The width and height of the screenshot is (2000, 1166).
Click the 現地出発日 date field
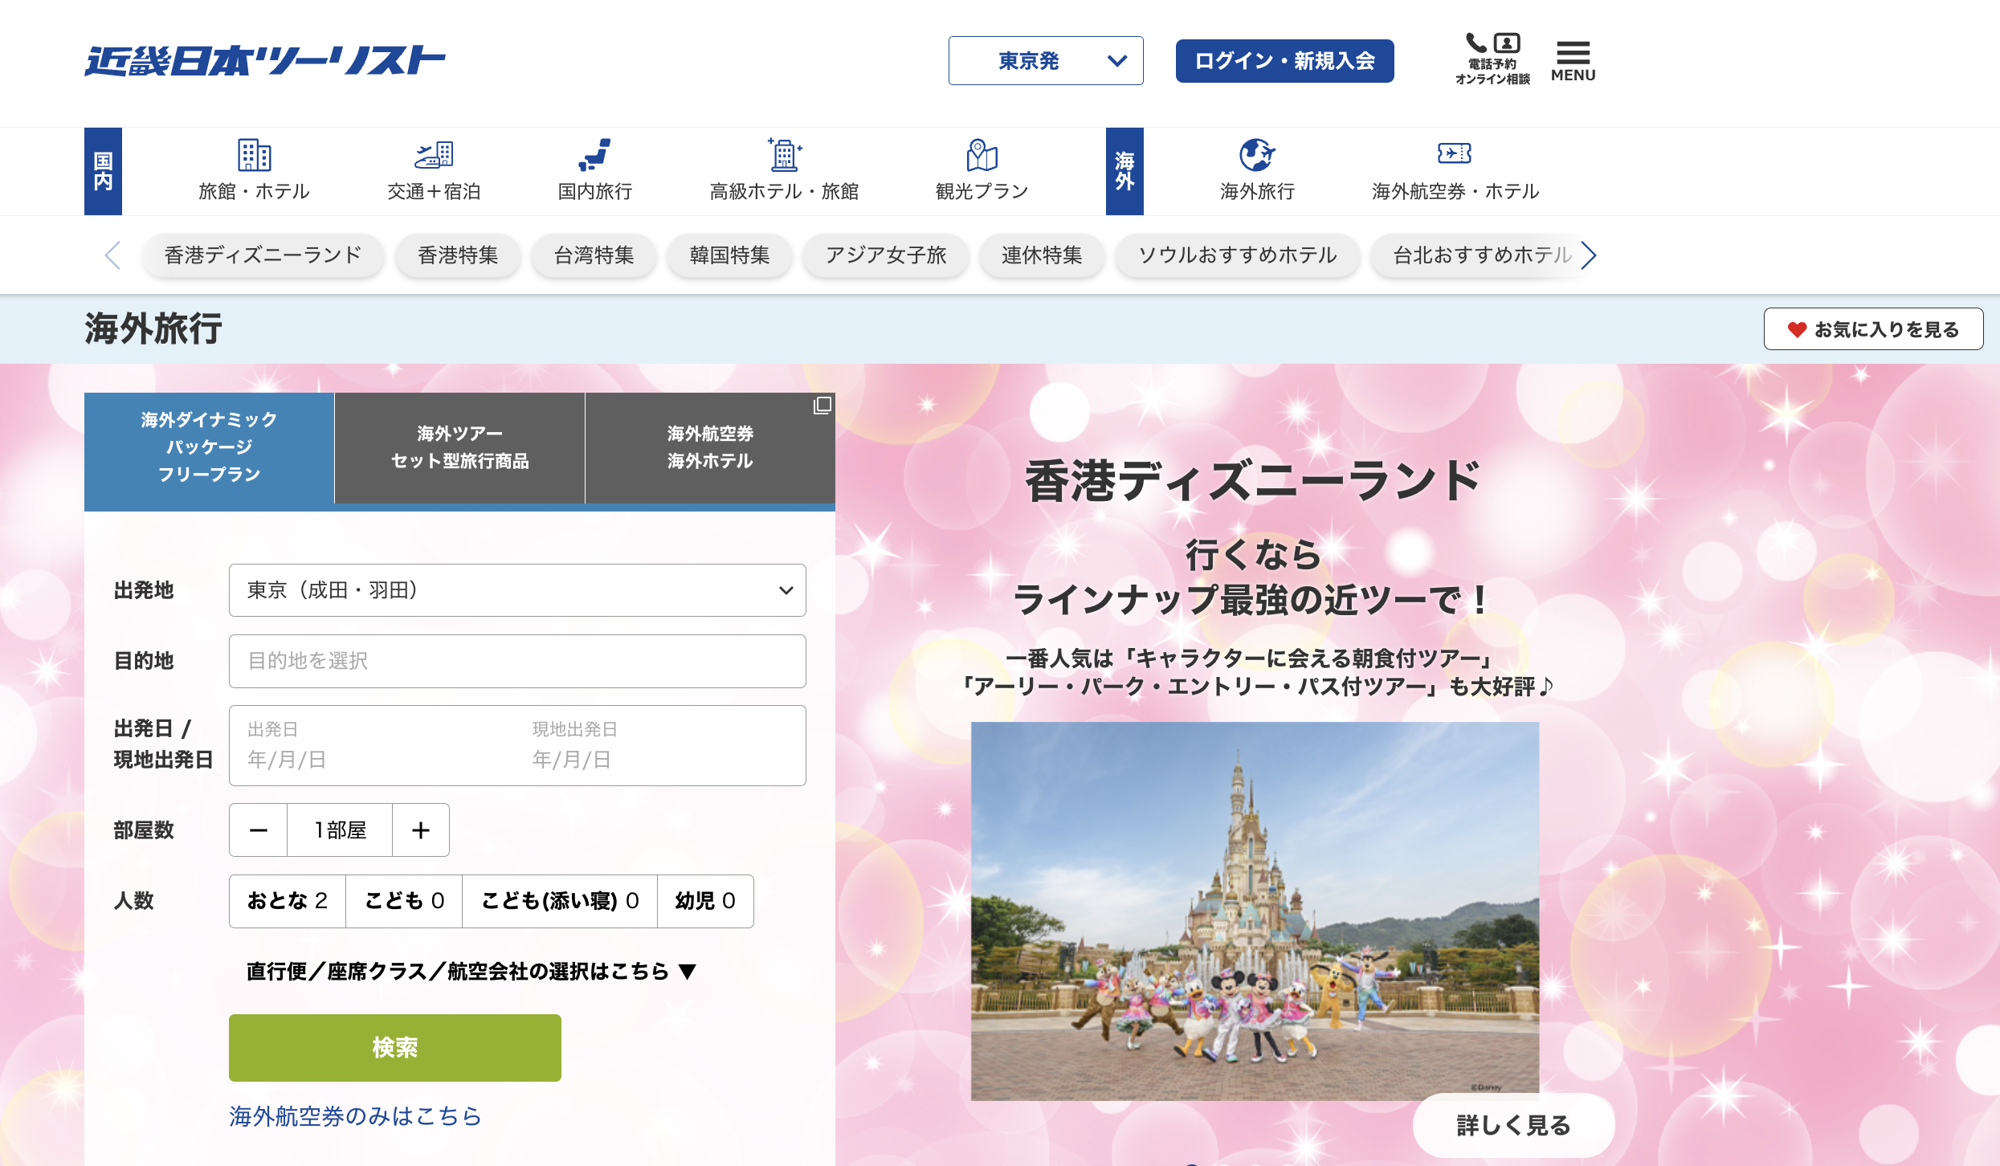point(660,745)
